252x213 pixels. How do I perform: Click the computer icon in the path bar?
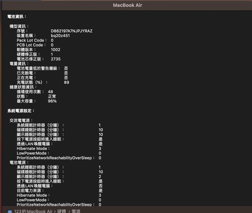(x=9, y=211)
